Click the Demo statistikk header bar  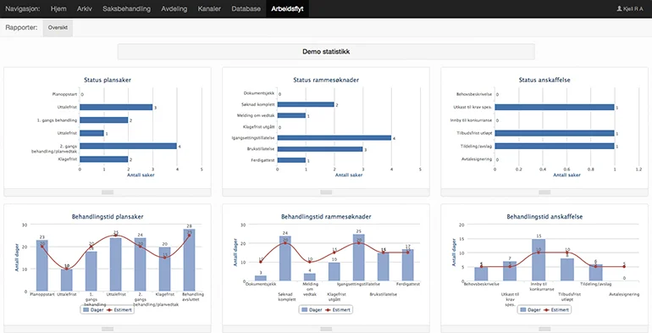tap(326, 52)
